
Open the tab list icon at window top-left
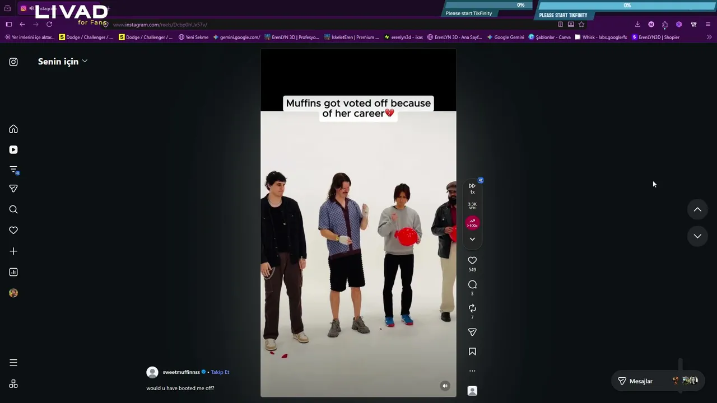click(7, 8)
